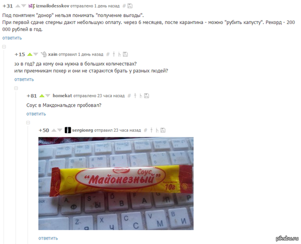Click ответить under the mayonnaise photo
This screenshot has height=244, width=301.
[48, 238]
